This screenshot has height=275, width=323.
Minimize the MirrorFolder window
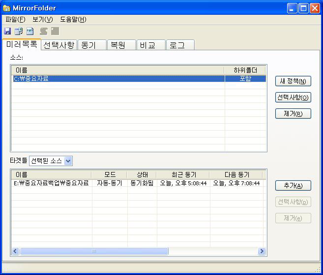pyautogui.click(x=292, y=8)
